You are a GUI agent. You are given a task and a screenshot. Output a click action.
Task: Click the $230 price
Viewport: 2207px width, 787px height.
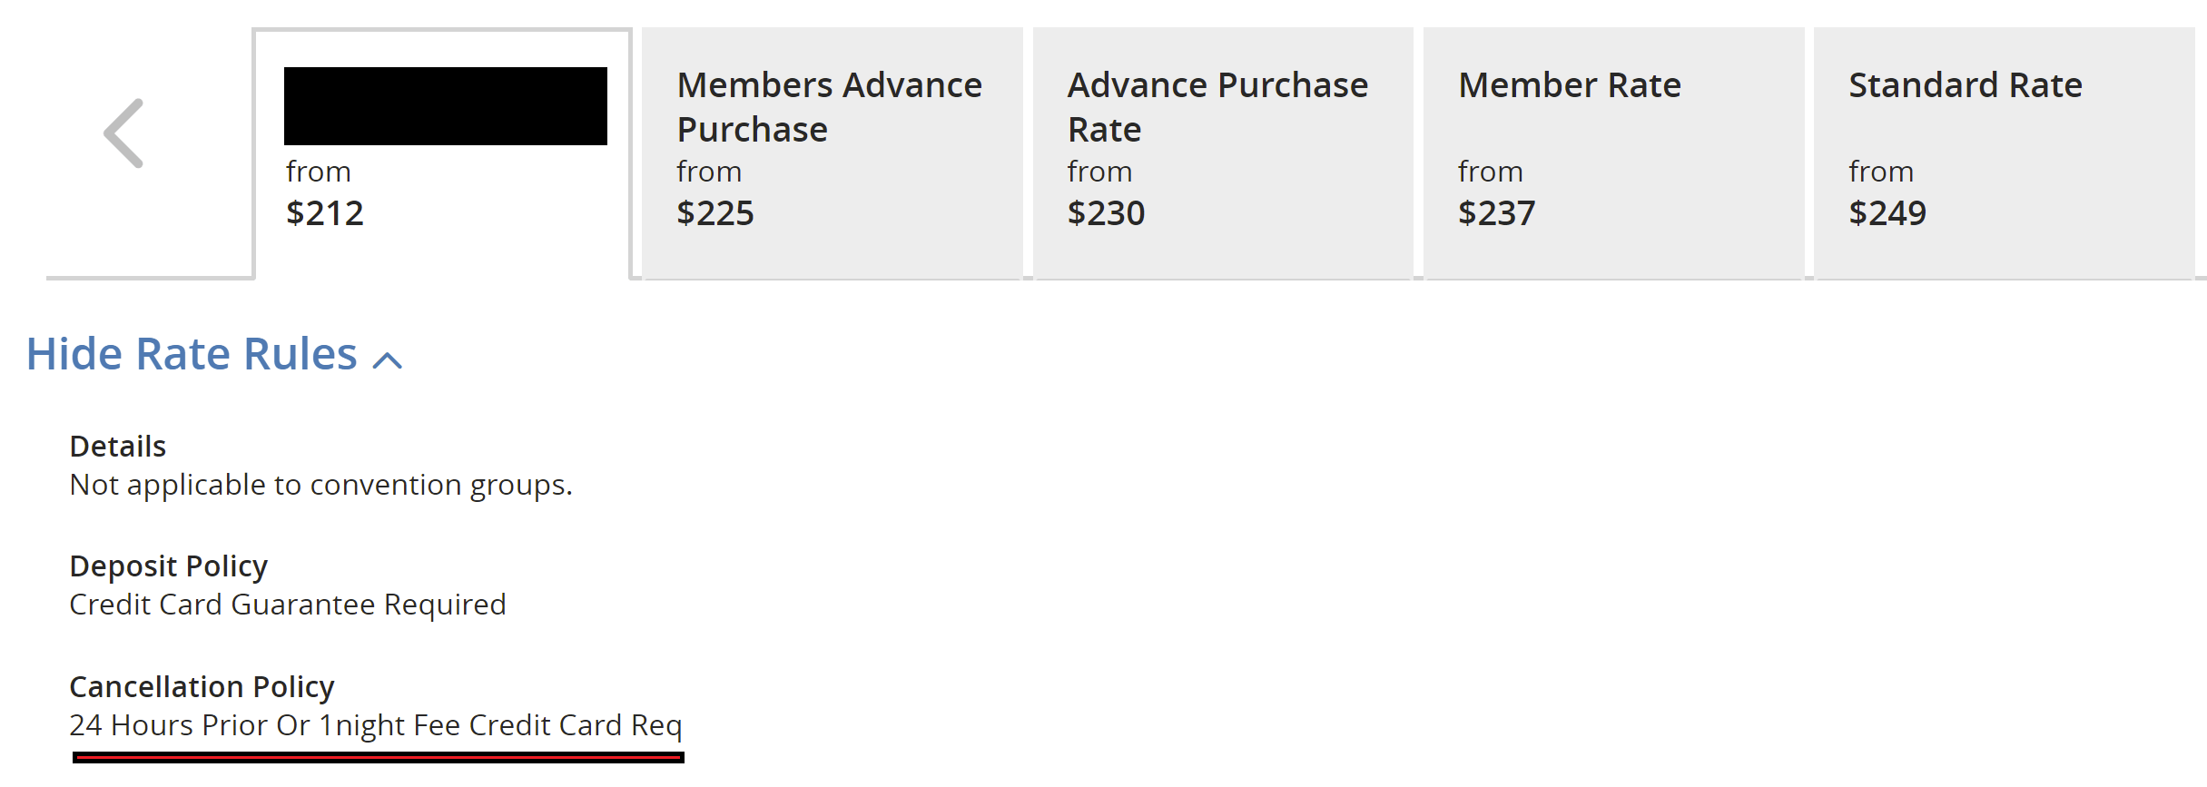point(1106,213)
